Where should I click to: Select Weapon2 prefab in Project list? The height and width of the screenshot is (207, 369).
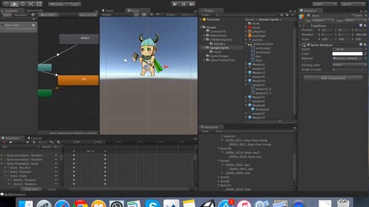point(258,64)
